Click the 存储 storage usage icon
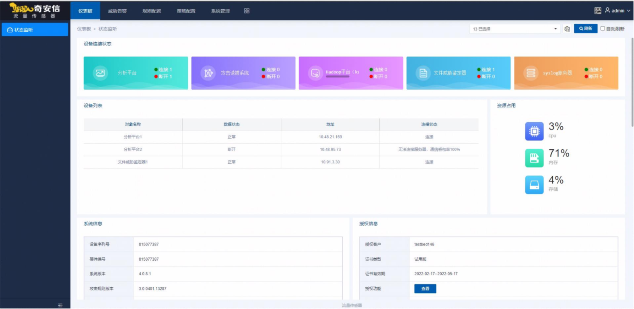Viewport: 634px width, 309px height. point(534,185)
